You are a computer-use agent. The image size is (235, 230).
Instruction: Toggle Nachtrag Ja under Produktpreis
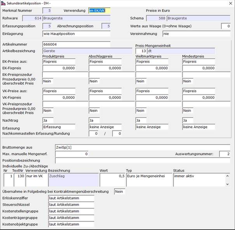click(x=48, y=120)
